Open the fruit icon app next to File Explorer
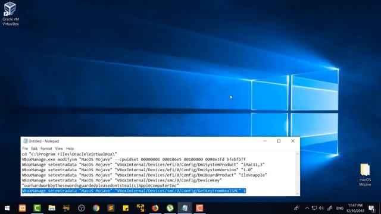Viewport: 381px width, 214px height. click(x=66, y=208)
